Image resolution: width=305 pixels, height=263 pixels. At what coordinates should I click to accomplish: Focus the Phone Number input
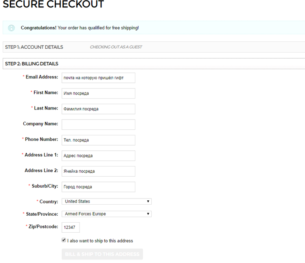(x=98, y=140)
